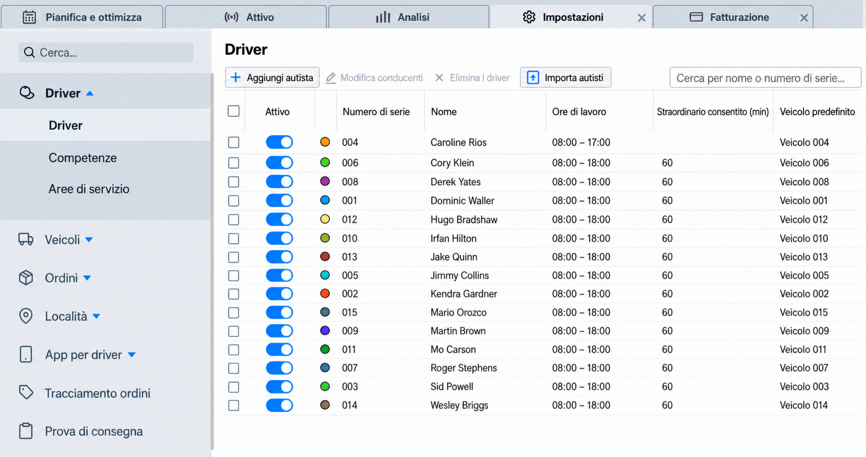Click the sidebar Cerca search field
This screenshot has width=866, height=457.
click(x=106, y=53)
